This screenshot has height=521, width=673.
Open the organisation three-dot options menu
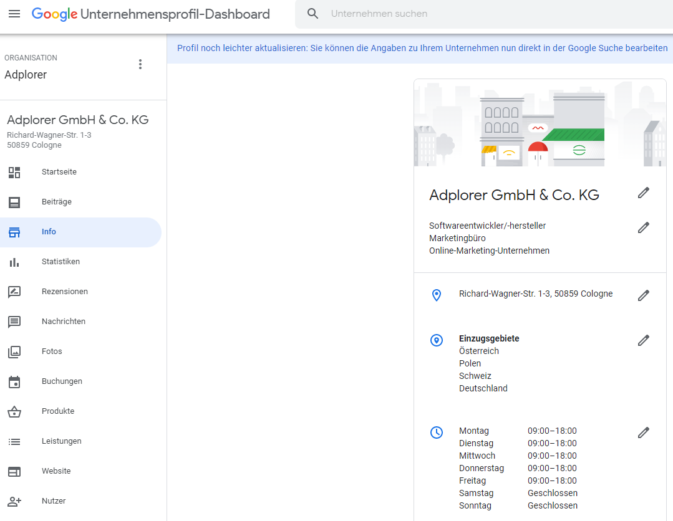[x=140, y=64]
